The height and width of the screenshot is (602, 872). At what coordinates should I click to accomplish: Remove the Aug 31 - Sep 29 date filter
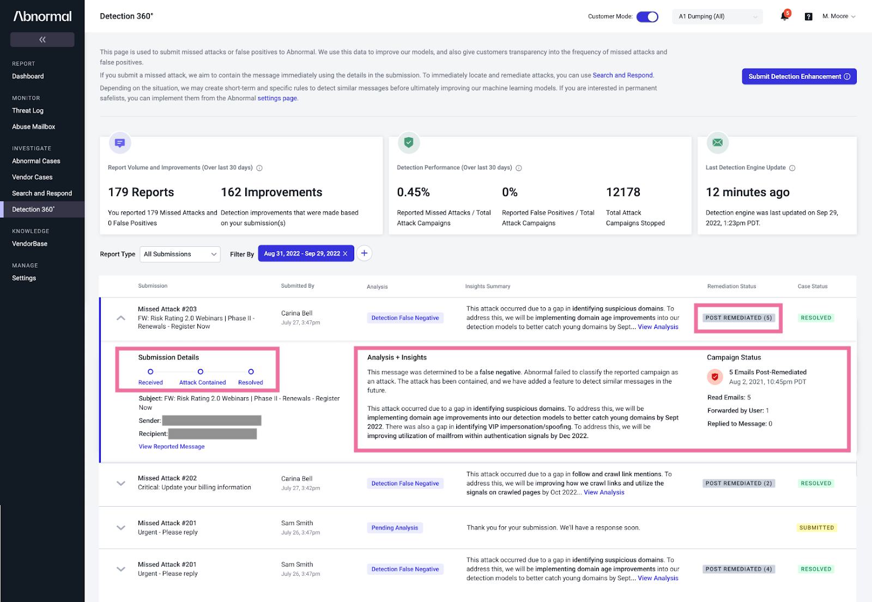tap(345, 254)
